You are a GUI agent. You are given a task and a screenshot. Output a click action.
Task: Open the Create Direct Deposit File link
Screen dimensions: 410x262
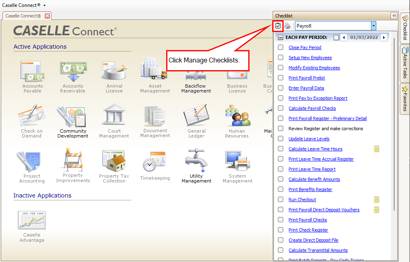coord(314,240)
